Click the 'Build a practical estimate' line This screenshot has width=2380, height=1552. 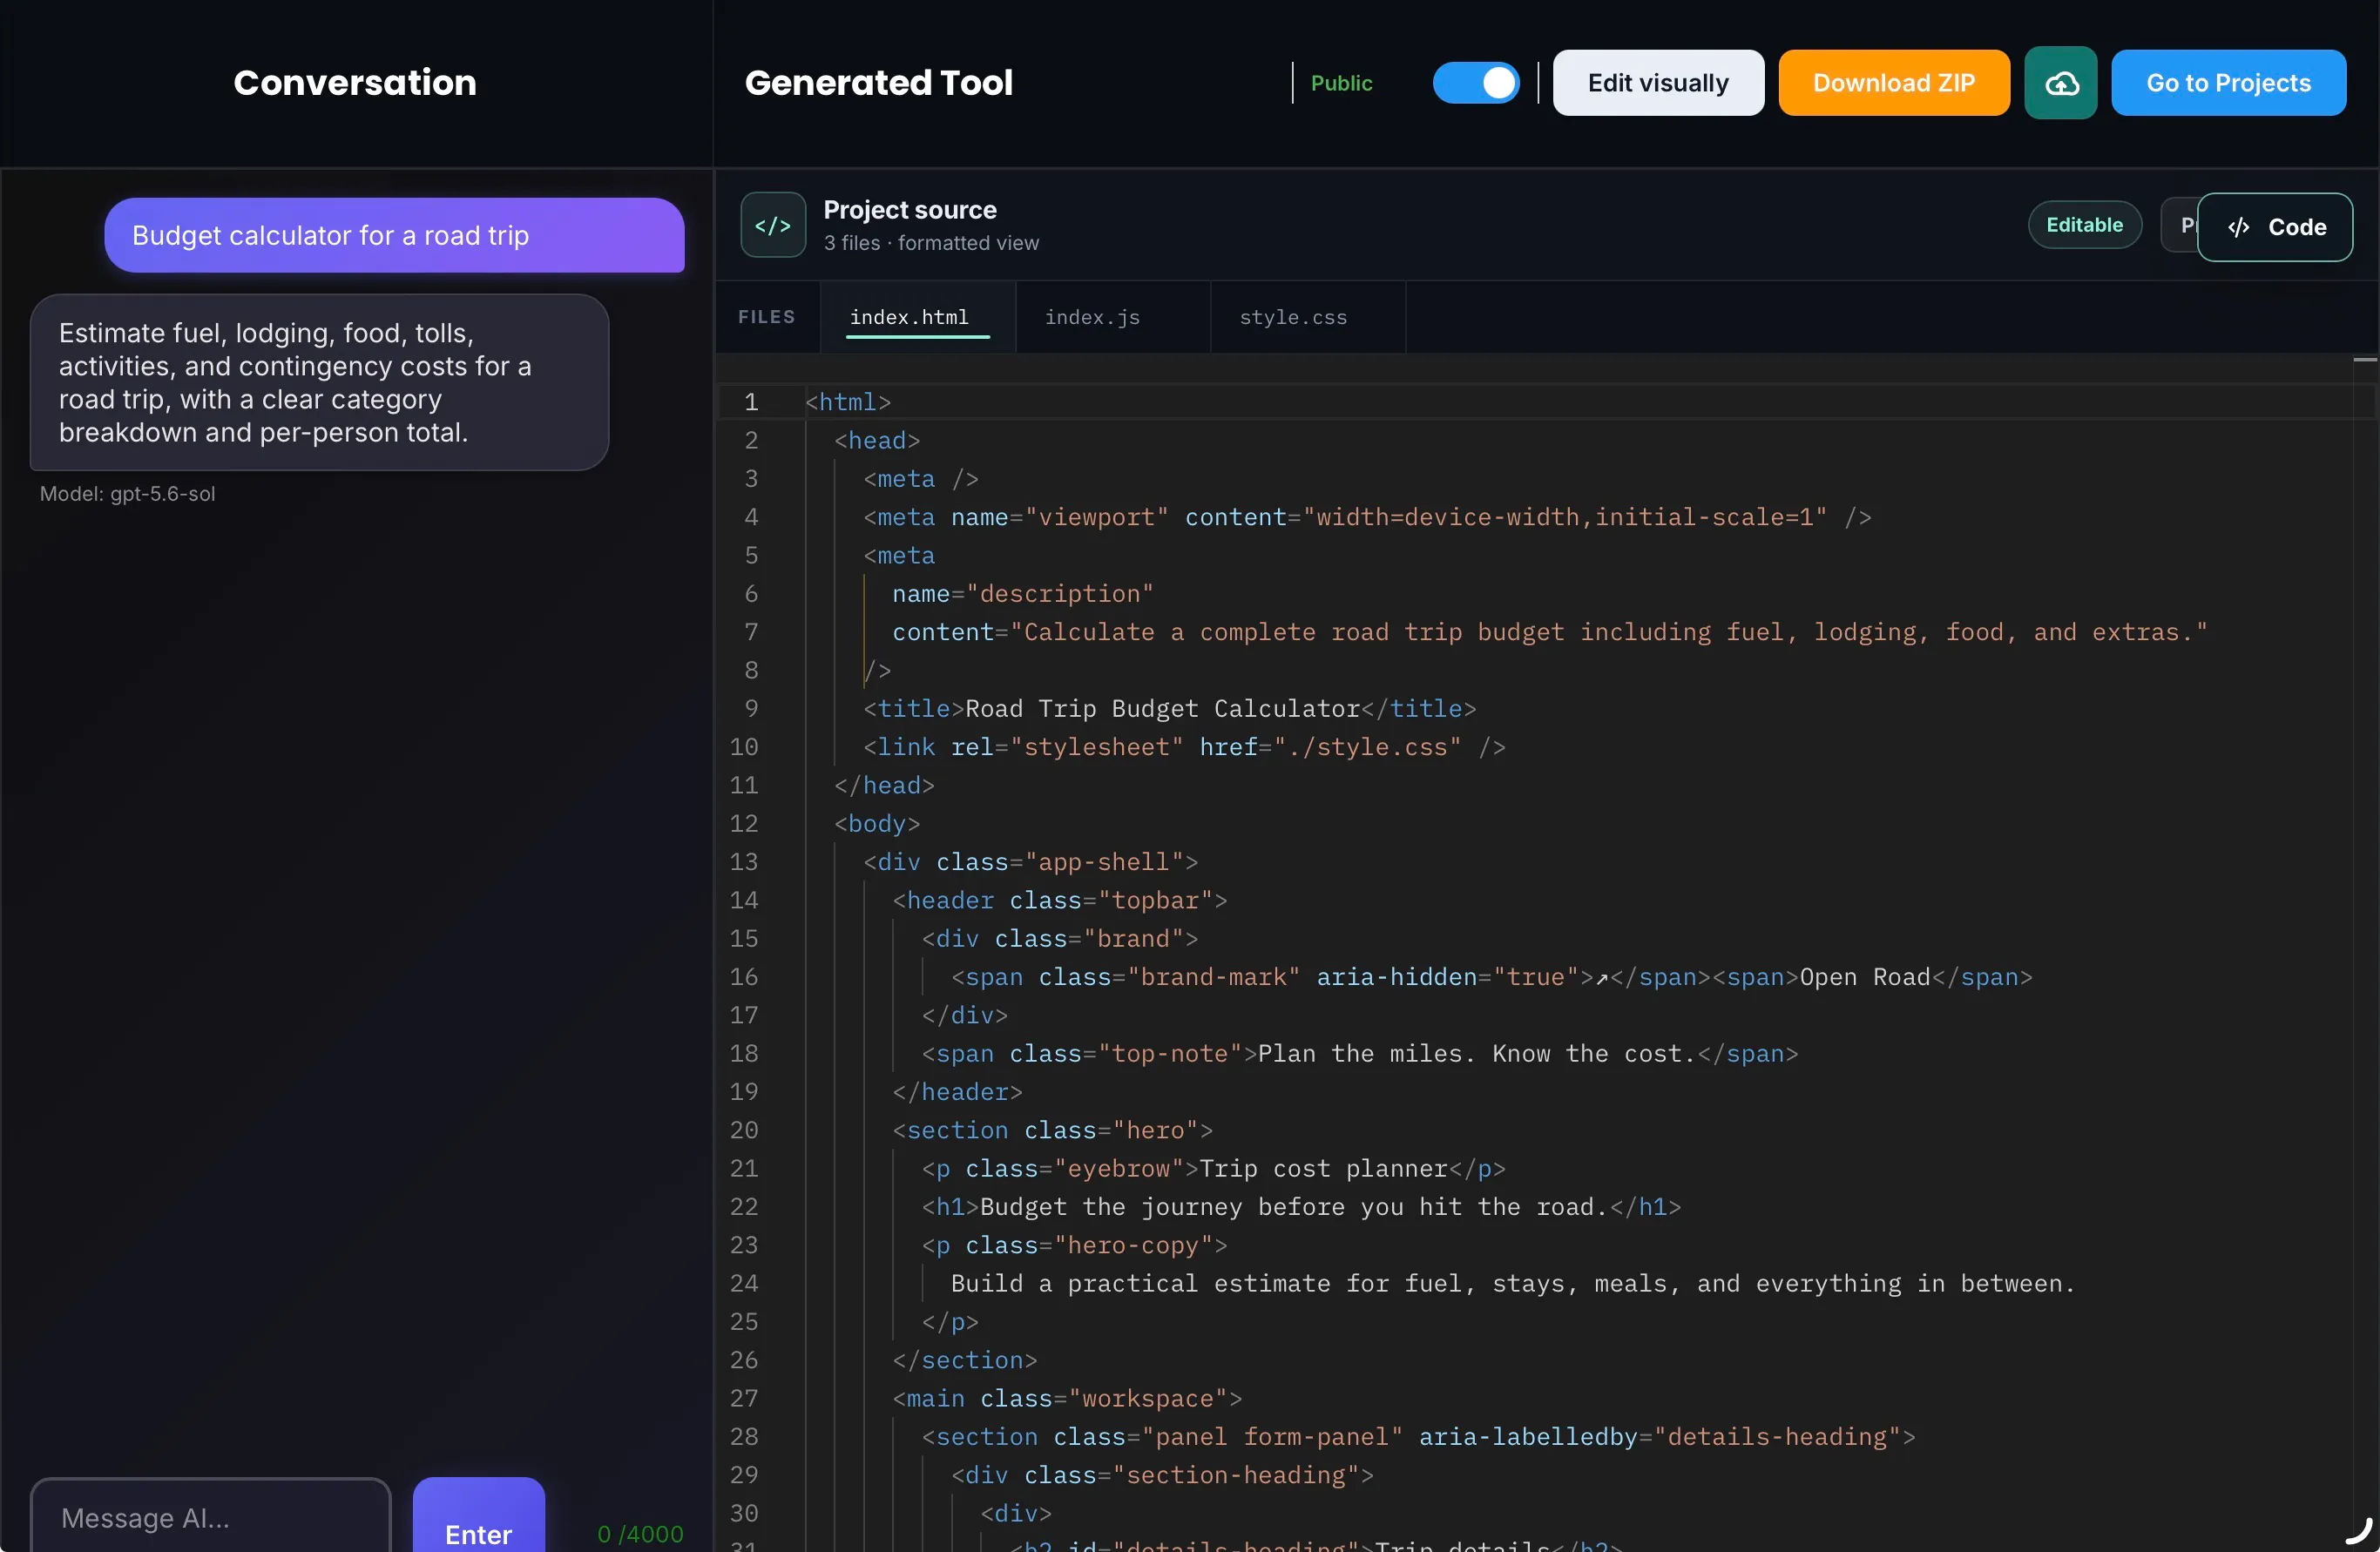coord(1512,1283)
